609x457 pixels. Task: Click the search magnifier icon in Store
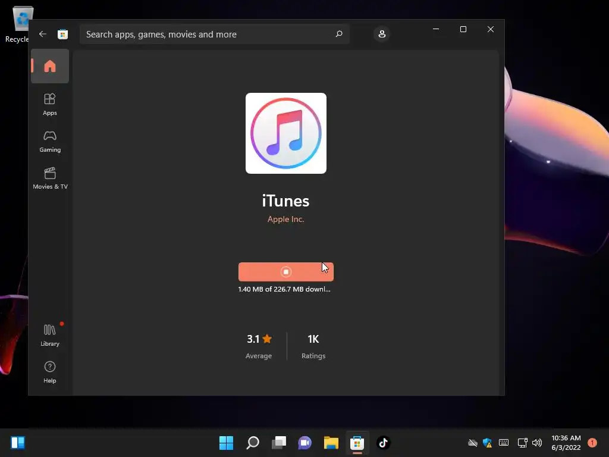[339, 34]
